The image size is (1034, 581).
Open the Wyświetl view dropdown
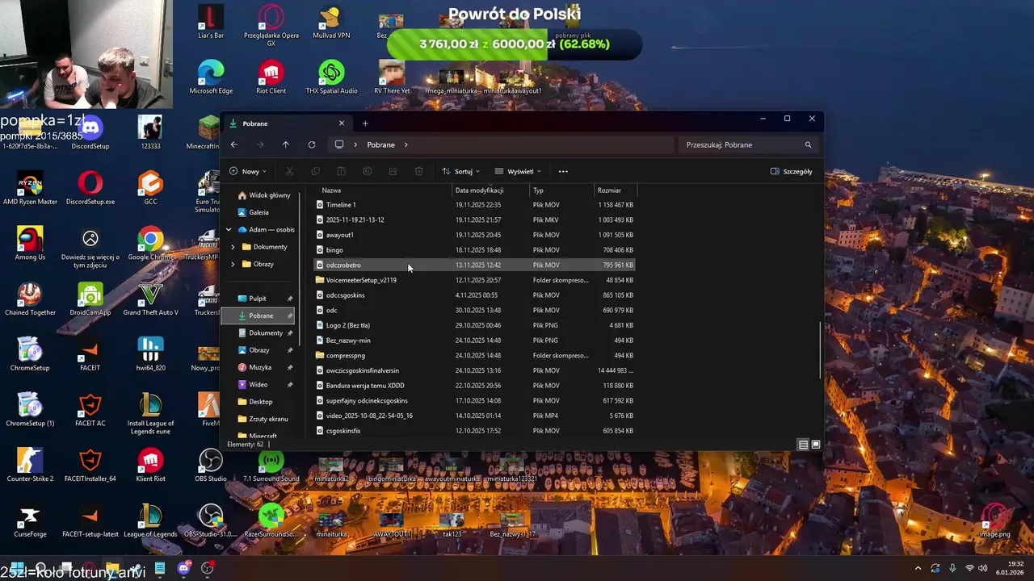[518, 171]
